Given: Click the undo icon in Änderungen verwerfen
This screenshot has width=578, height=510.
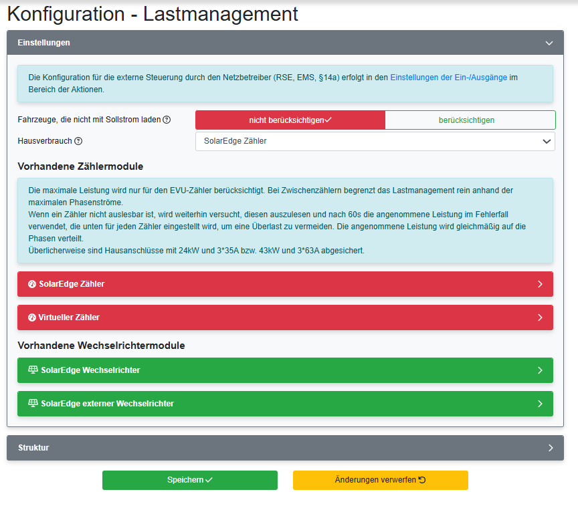Looking at the screenshot, I should pyautogui.click(x=422, y=480).
